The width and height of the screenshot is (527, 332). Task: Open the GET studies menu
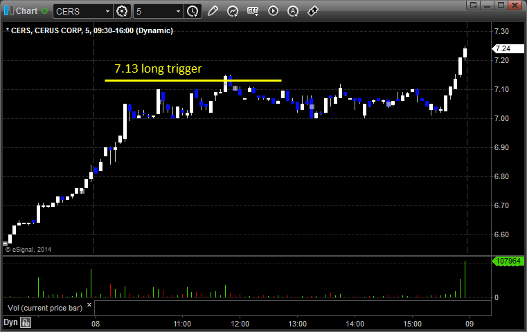253,11
